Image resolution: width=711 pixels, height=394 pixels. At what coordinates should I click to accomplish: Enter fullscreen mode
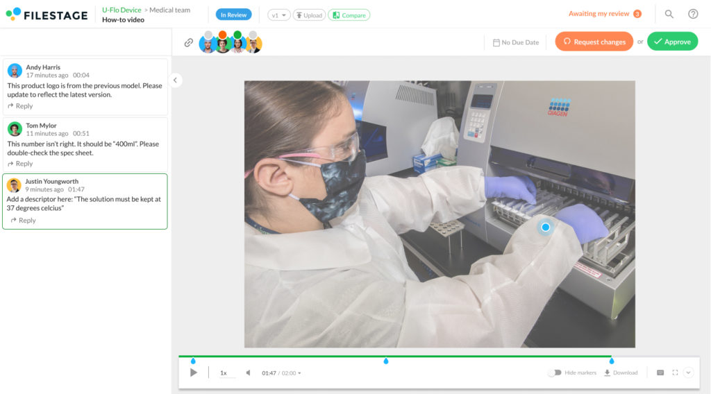click(x=675, y=372)
